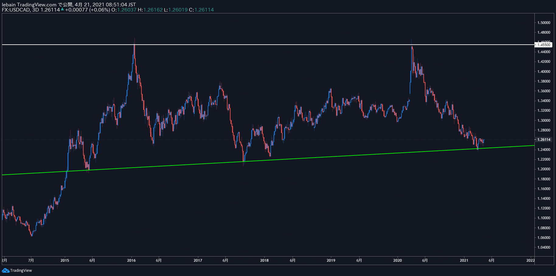Image resolution: width=556 pixels, height=276 pixels.
Task: Click the 2020 label on time axis
Action: [398, 260]
